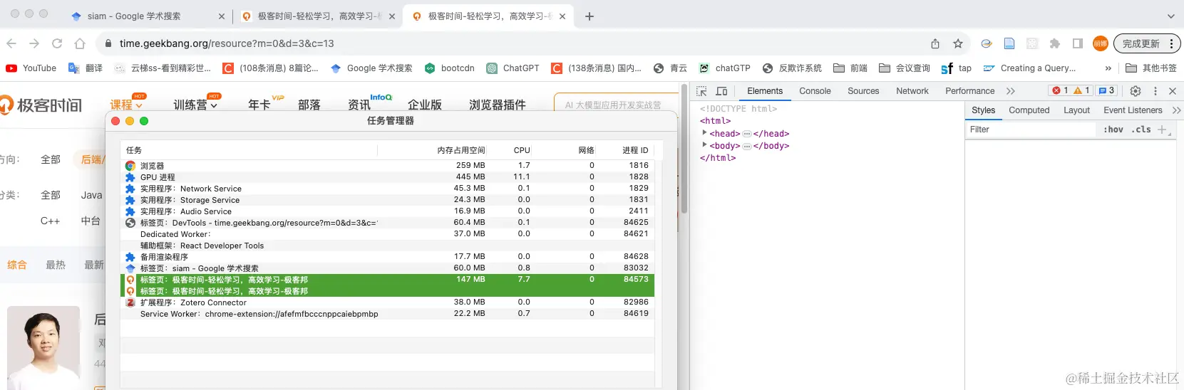This screenshot has height=390, width=1184.
Task: Select the 备用渲染程序 row
Action: (x=388, y=257)
